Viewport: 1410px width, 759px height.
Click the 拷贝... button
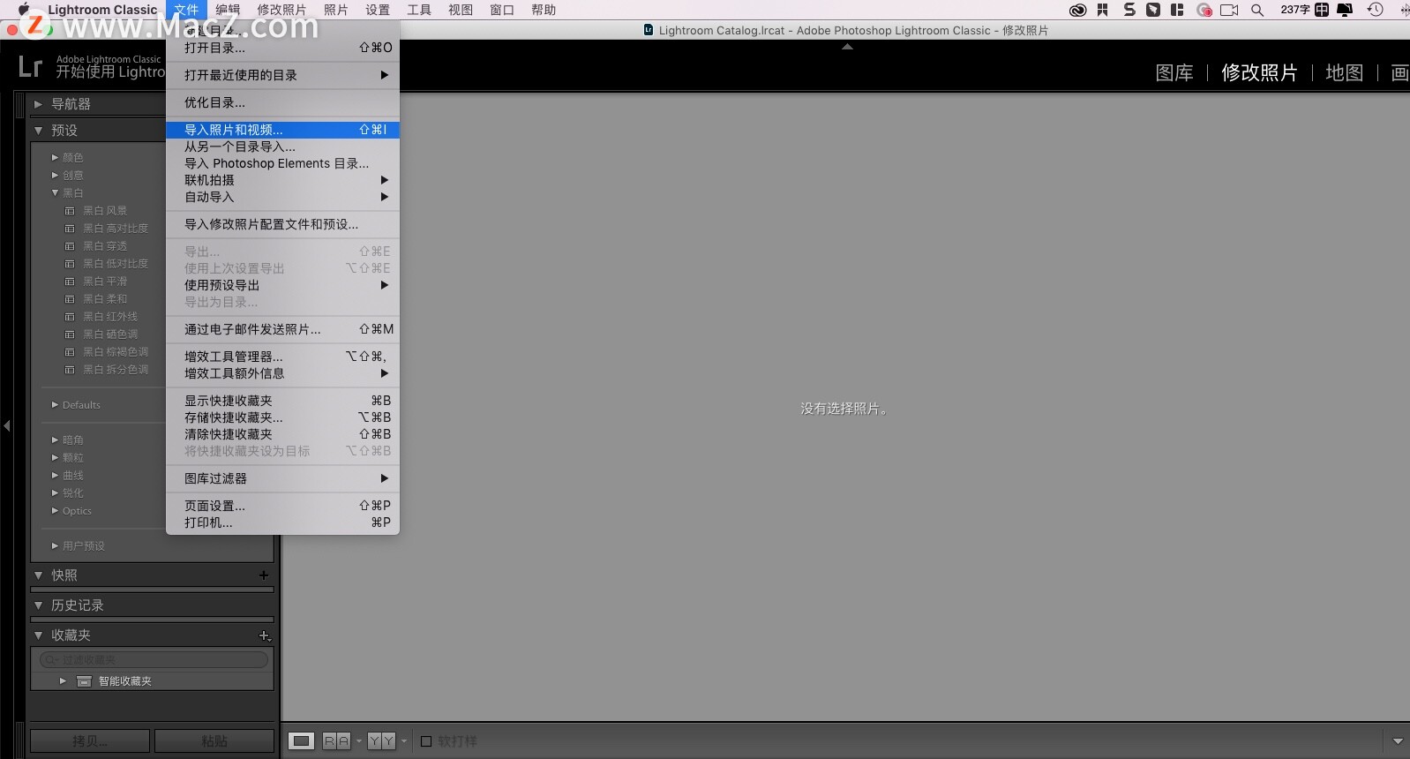click(90, 741)
